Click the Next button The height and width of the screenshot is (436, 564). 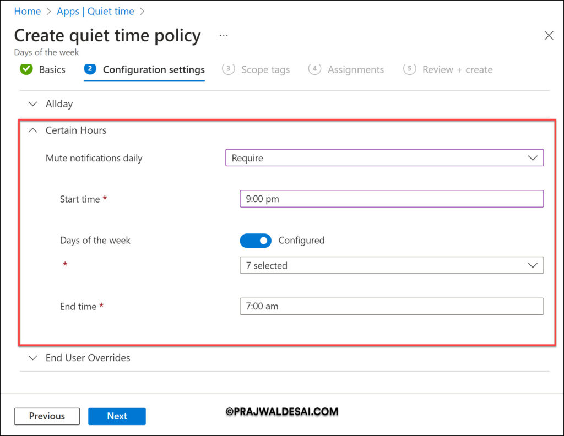(x=117, y=416)
